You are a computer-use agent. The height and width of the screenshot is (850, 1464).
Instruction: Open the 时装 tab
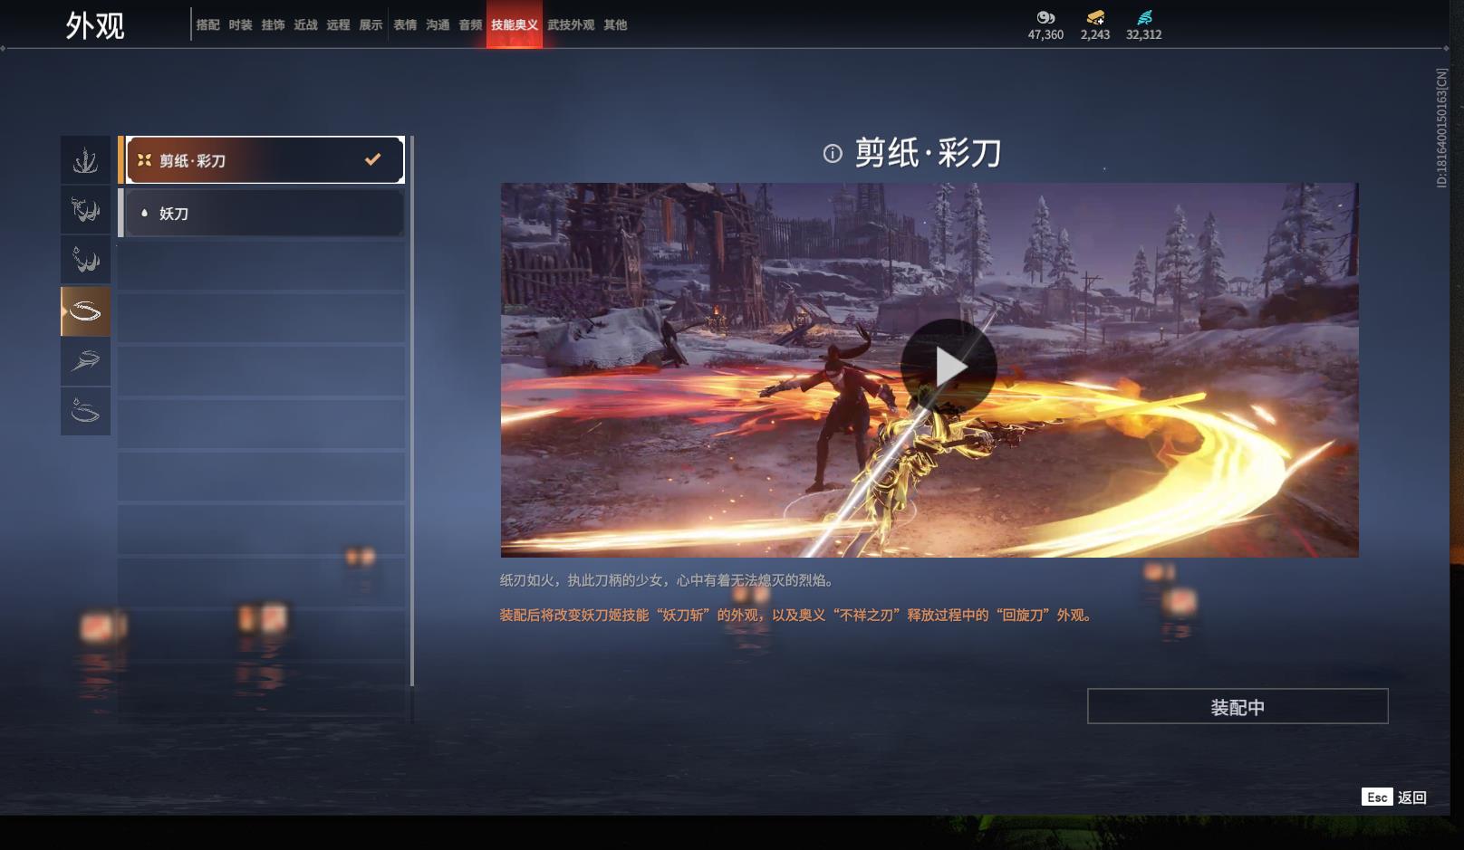241,24
